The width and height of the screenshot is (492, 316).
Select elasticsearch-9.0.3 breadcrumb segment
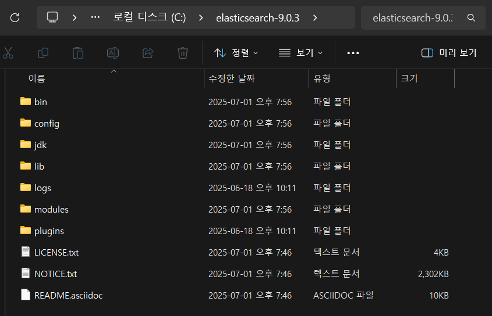(x=257, y=18)
